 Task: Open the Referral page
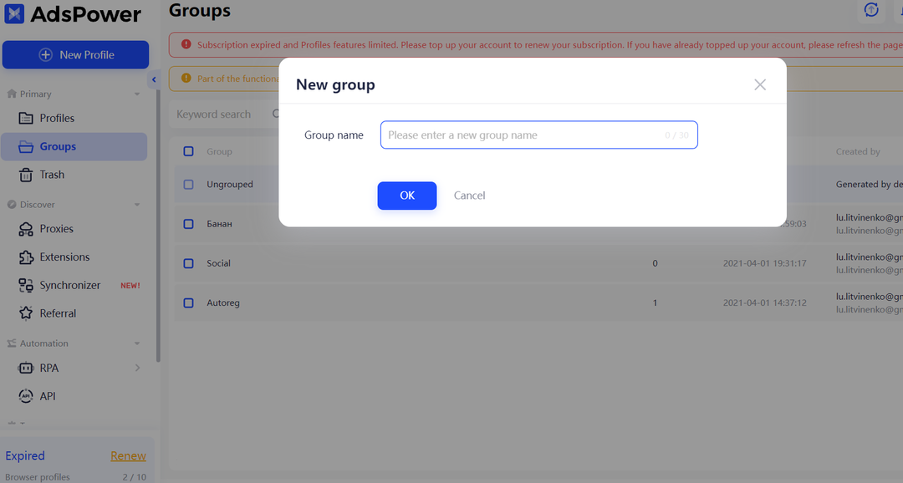click(74, 313)
